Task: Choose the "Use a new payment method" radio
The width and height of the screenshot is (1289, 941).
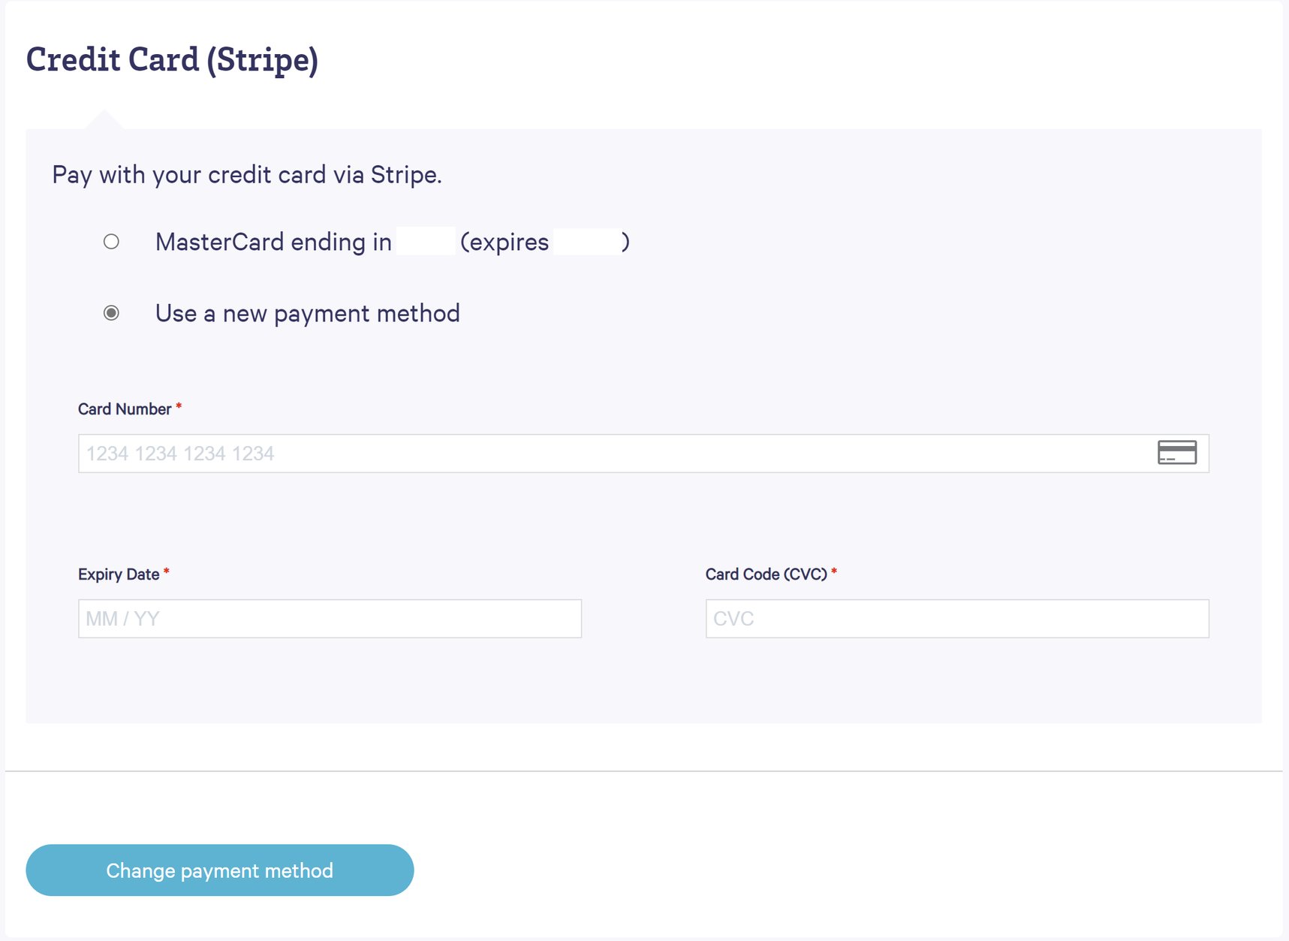Action: pos(111,313)
